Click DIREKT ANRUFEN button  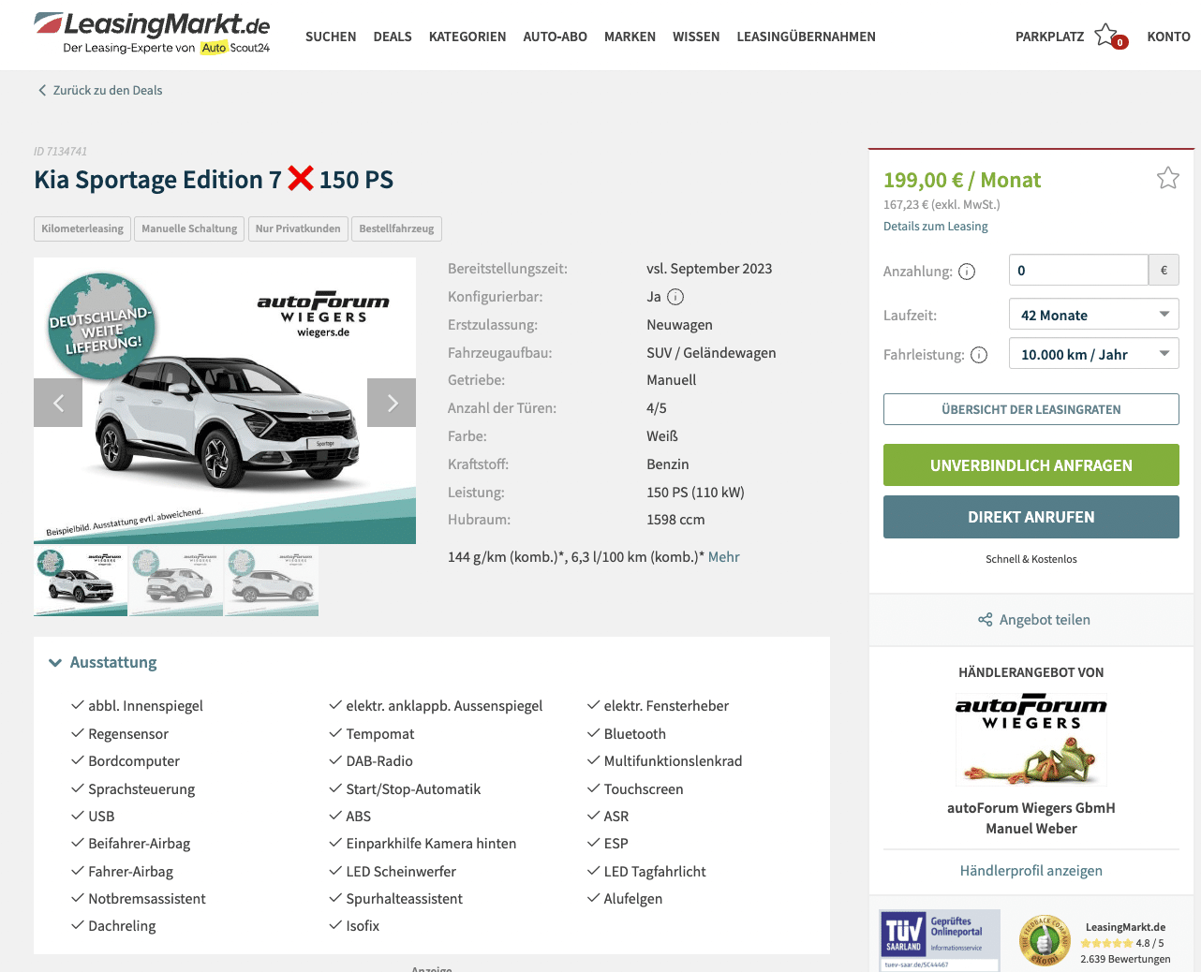coord(1030,517)
